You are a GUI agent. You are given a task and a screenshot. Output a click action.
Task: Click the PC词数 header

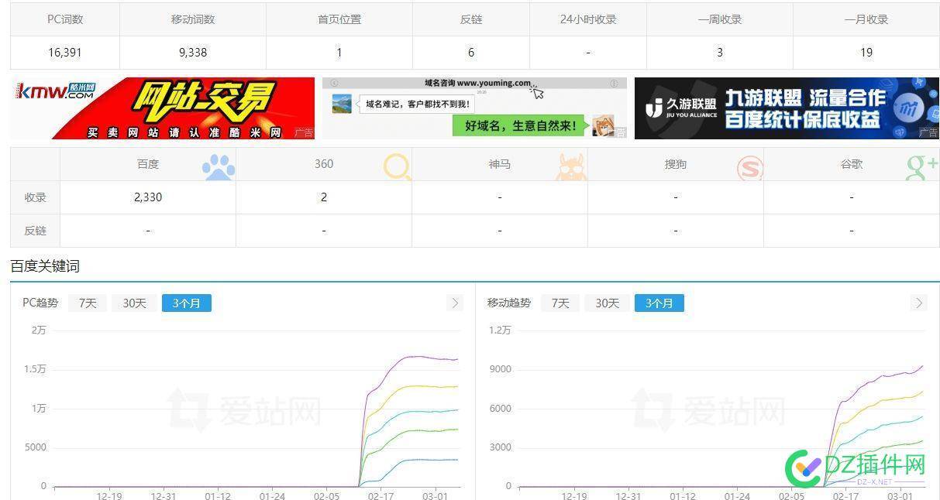[x=65, y=19]
